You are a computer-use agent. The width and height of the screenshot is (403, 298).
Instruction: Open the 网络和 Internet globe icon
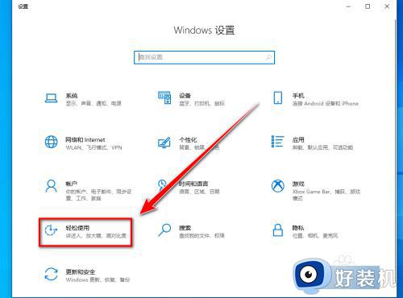click(51, 142)
